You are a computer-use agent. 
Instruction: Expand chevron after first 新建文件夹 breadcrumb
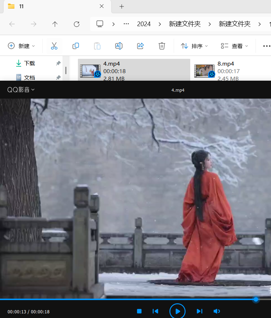tap(210, 24)
